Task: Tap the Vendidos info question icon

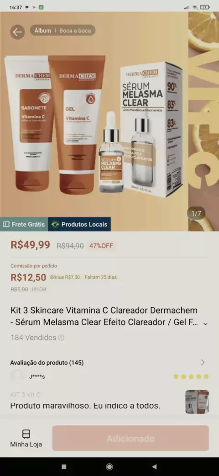Action: [x=61, y=338]
